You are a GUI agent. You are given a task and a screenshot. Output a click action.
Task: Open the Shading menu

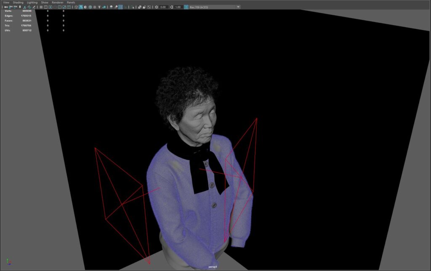[18, 2]
